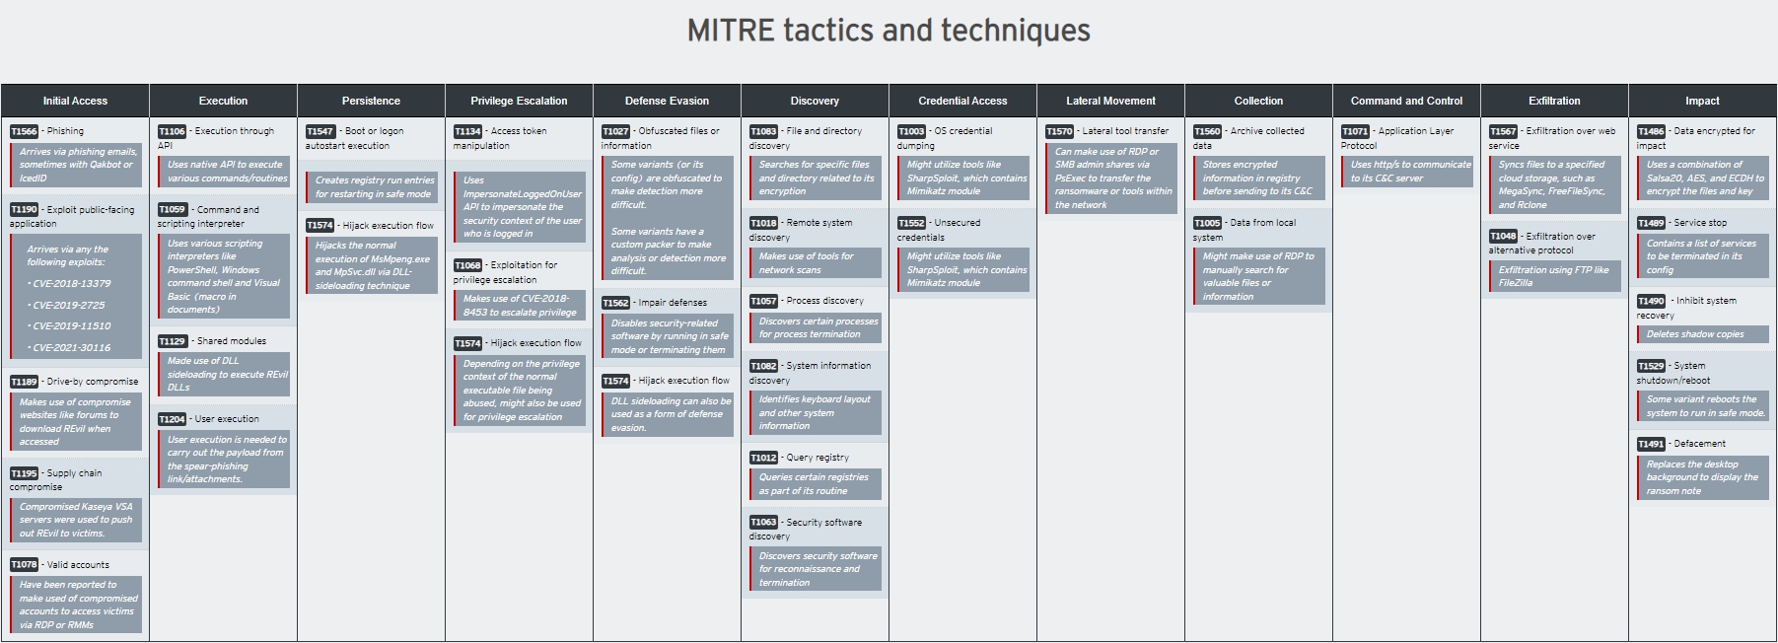The height and width of the screenshot is (643, 1778).
Task: Open the Initial Access column header
Action: [x=75, y=101]
